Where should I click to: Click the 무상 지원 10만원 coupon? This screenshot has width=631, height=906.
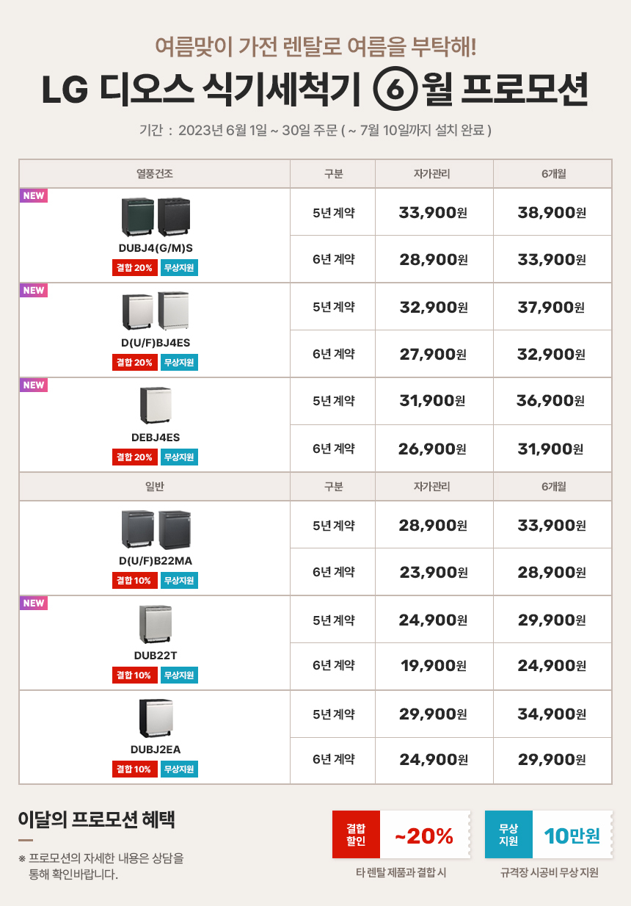click(548, 835)
